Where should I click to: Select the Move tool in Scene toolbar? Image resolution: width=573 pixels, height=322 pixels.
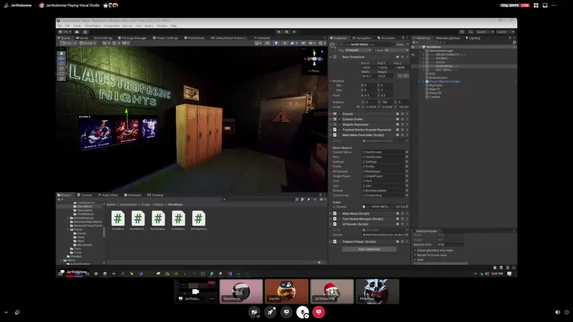(61, 59)
